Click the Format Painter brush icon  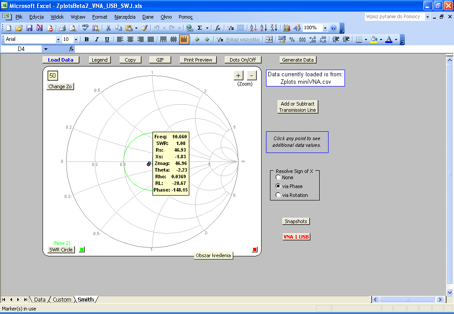pyautogui.click(x=145, y=28)
